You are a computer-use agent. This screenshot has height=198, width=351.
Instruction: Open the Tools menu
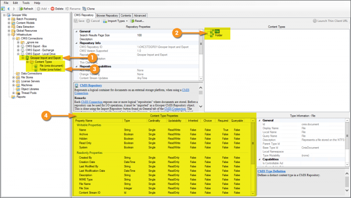pos(26,3)
